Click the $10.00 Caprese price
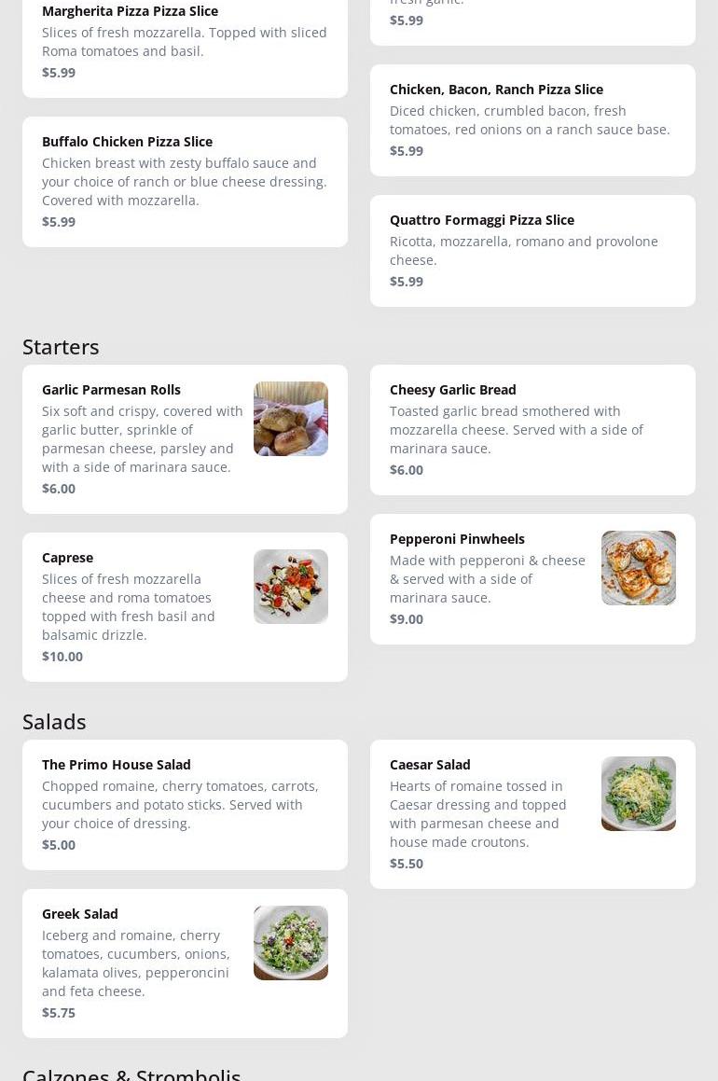718x1081 pixels. tap(62, 657)
